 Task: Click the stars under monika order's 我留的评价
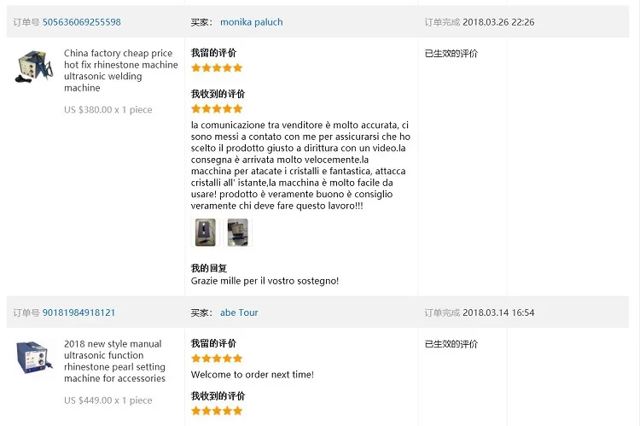217,67
